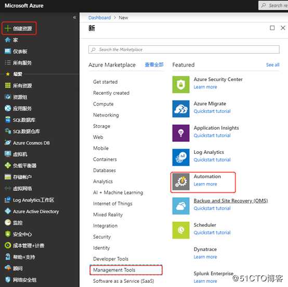Click the Dashboard breadcrumb link

point(99,18)
